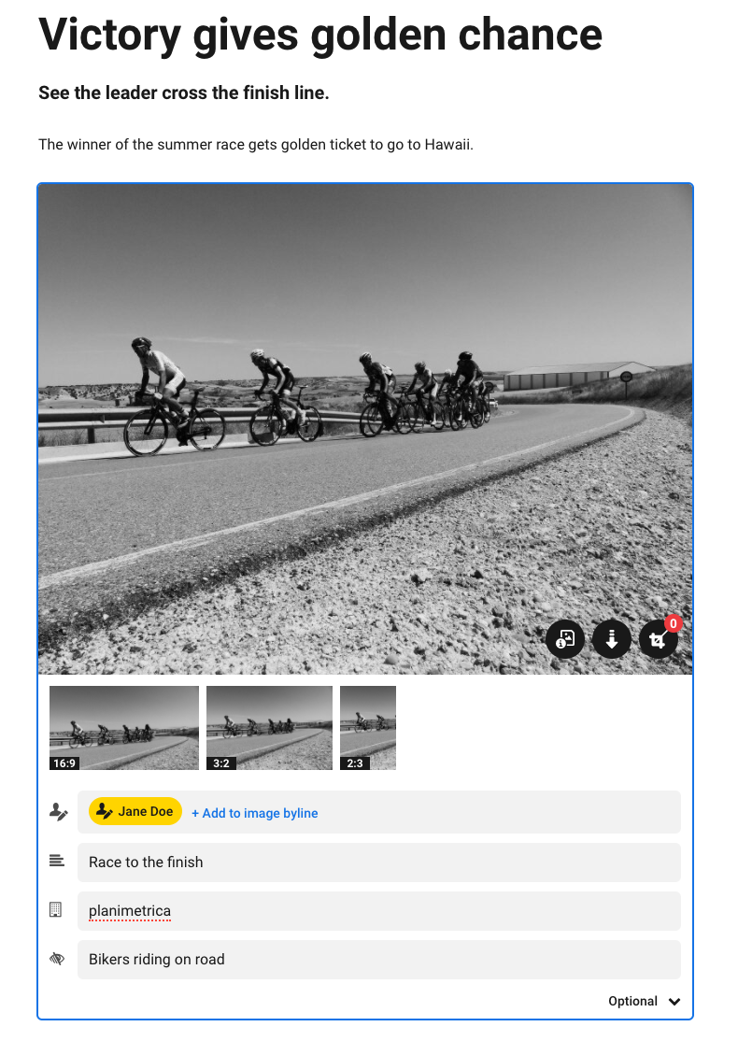The image size is (738, 1041).
Task: Select the 2:3 crop thumbnail
Action: point(368,728)
